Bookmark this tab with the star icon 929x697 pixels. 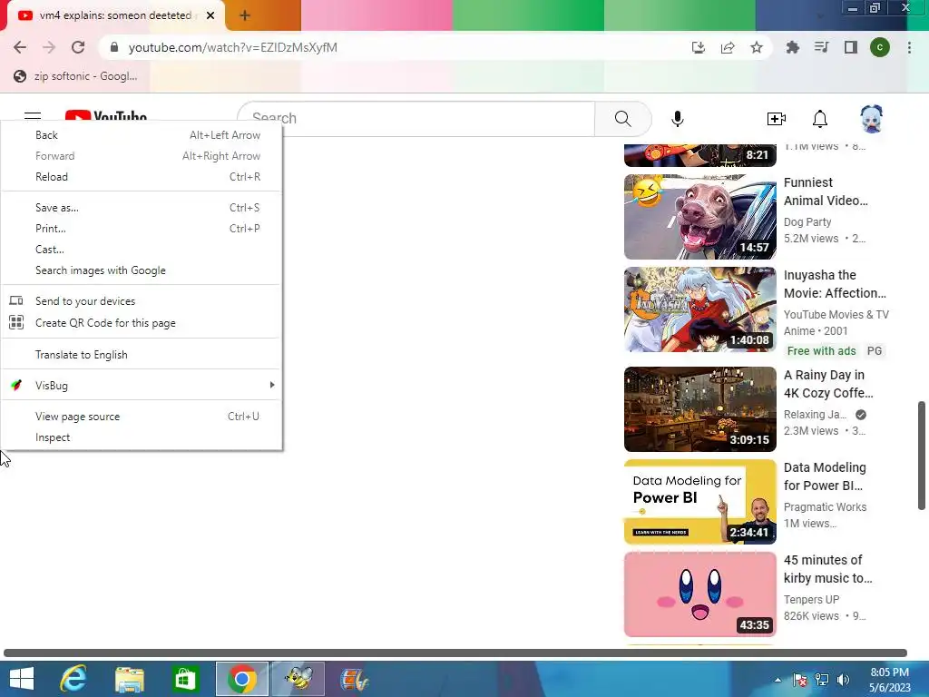click(757, 47)
